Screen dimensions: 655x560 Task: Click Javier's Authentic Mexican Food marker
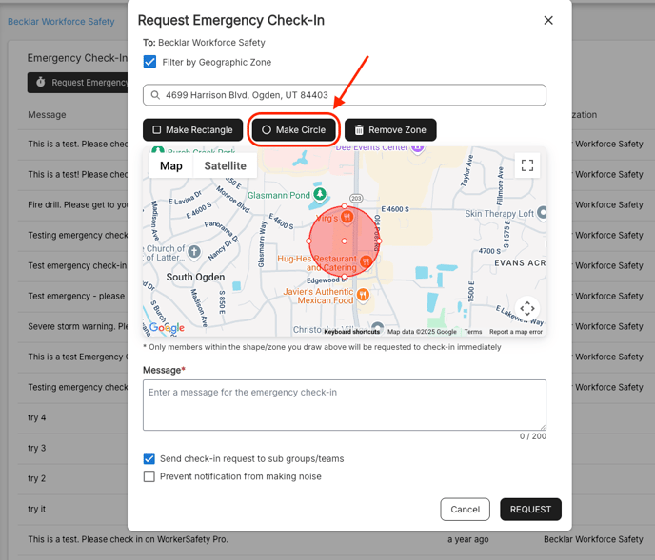pos(363,295)
